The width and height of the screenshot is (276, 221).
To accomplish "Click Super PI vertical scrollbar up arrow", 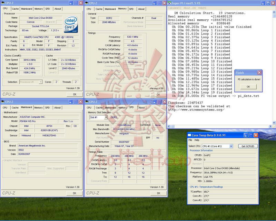I will pos(274,12).
